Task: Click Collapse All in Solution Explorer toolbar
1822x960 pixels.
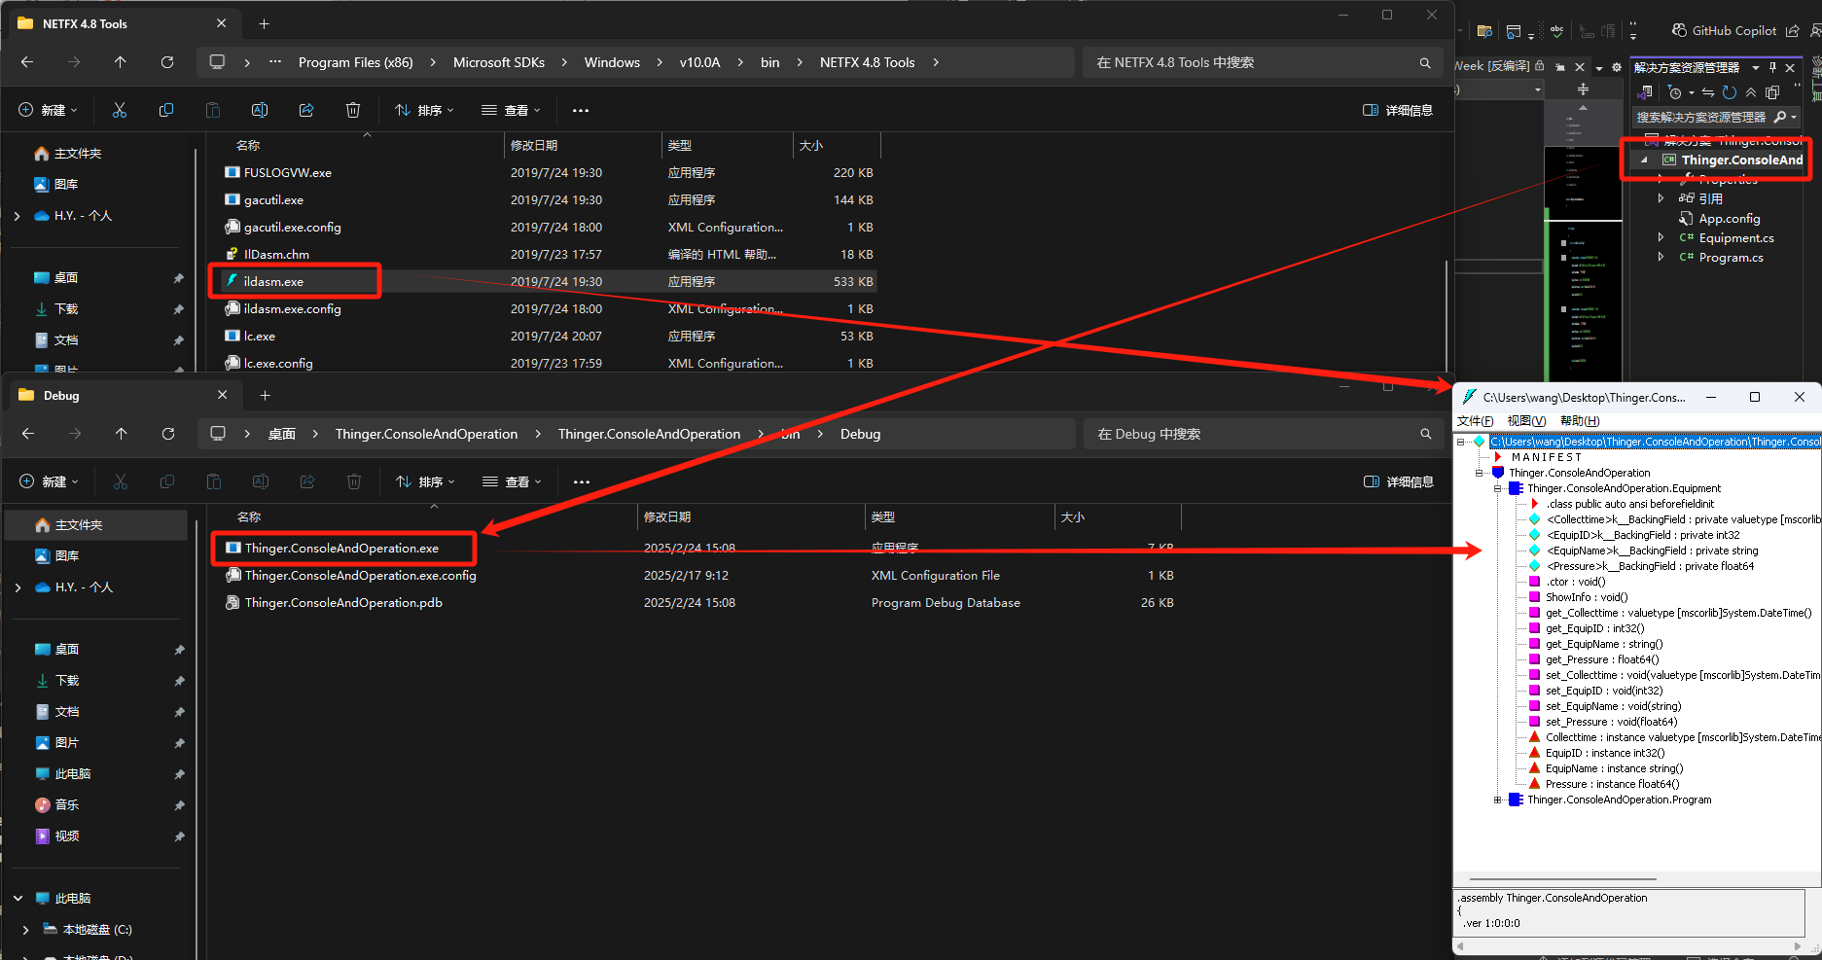Action: [x=1751, y=92]
